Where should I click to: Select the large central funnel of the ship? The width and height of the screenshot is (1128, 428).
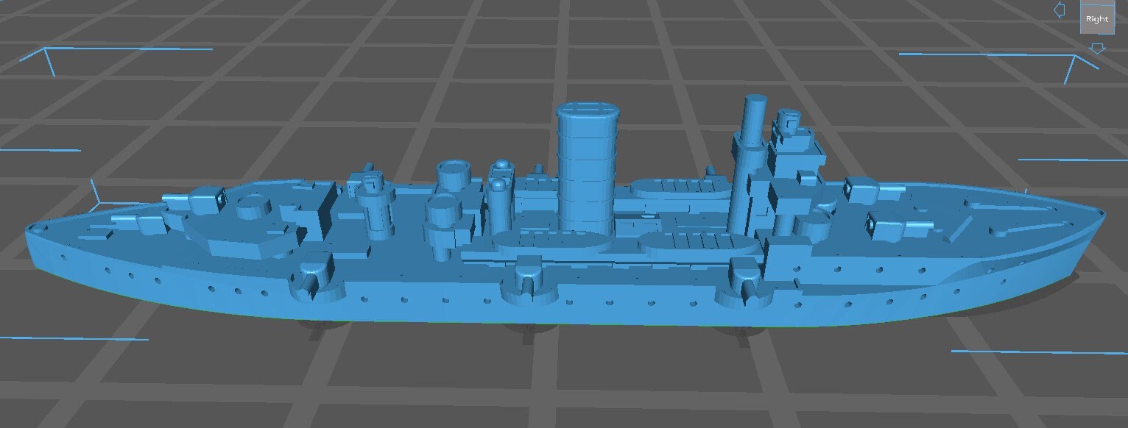point(587,163)
